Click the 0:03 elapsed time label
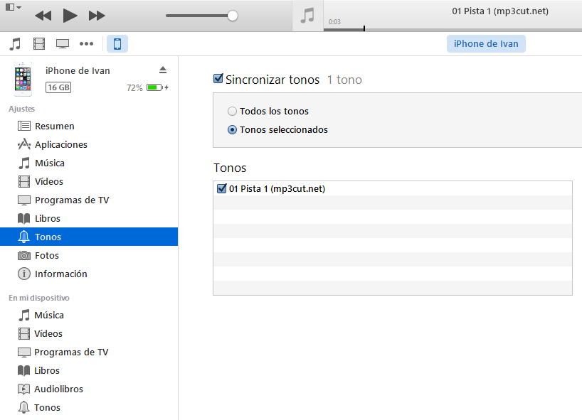 334,22
